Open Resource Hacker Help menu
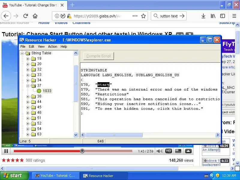Image resolution: width=240 pixels, height=180 pixels. coord(64,46)
